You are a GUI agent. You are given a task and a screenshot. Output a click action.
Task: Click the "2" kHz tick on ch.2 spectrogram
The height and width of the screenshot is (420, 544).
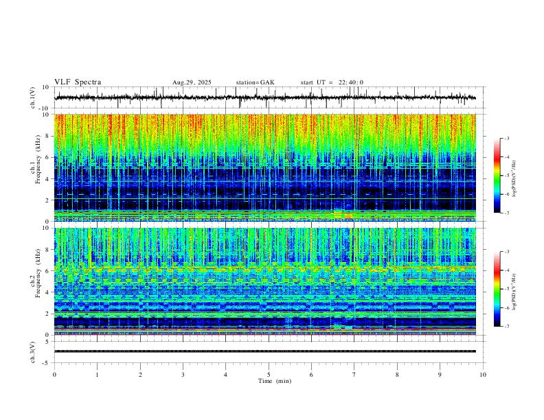pyautogui.click(x=48, y=314)
